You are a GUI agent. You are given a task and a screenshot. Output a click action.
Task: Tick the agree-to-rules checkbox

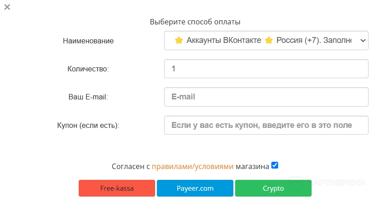(274, 165)
